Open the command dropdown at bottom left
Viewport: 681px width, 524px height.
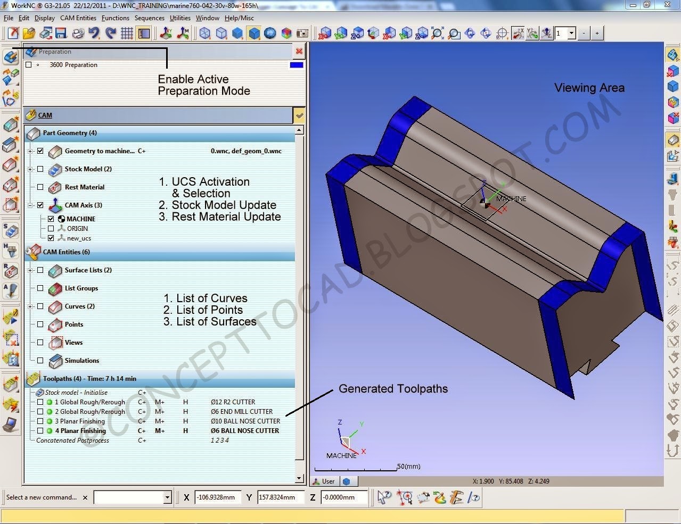[x=167, y=497]
